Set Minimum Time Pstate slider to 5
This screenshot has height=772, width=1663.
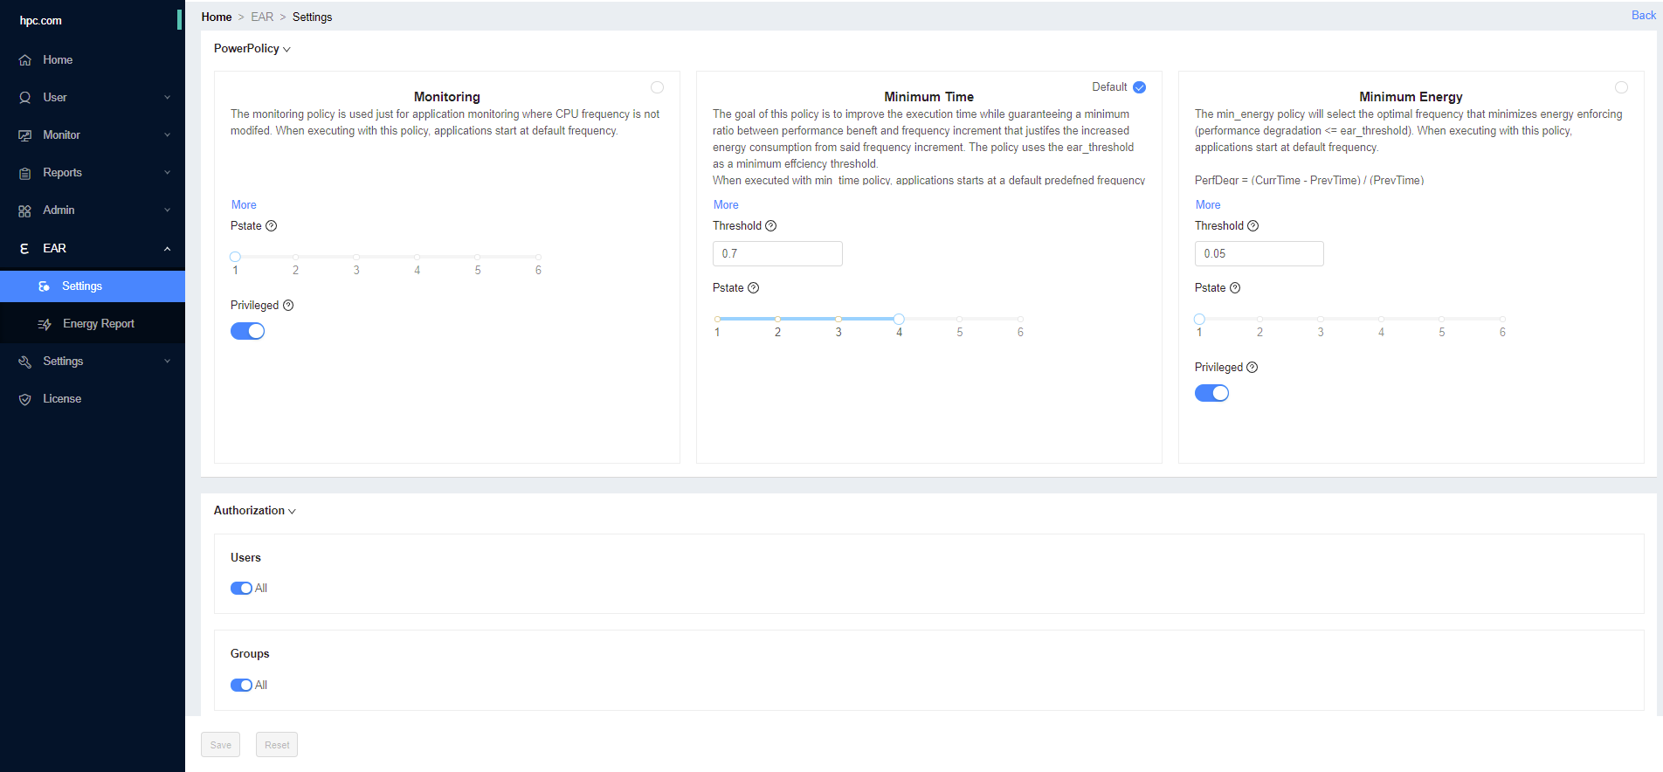tap(959, 320)
